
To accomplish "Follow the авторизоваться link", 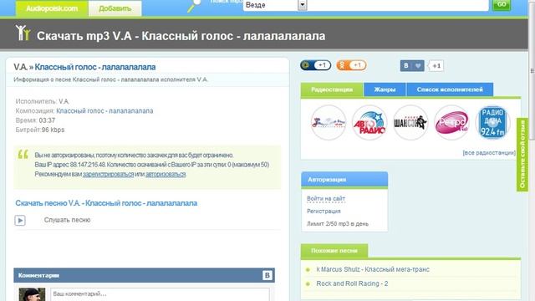I will tap(166, 174).
